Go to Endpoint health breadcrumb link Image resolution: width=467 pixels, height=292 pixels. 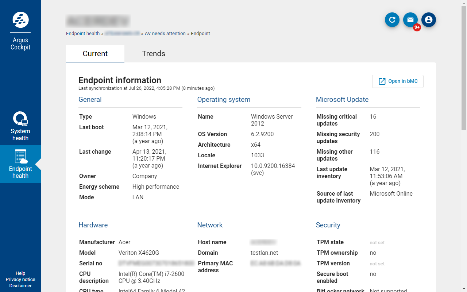[83, 34]
